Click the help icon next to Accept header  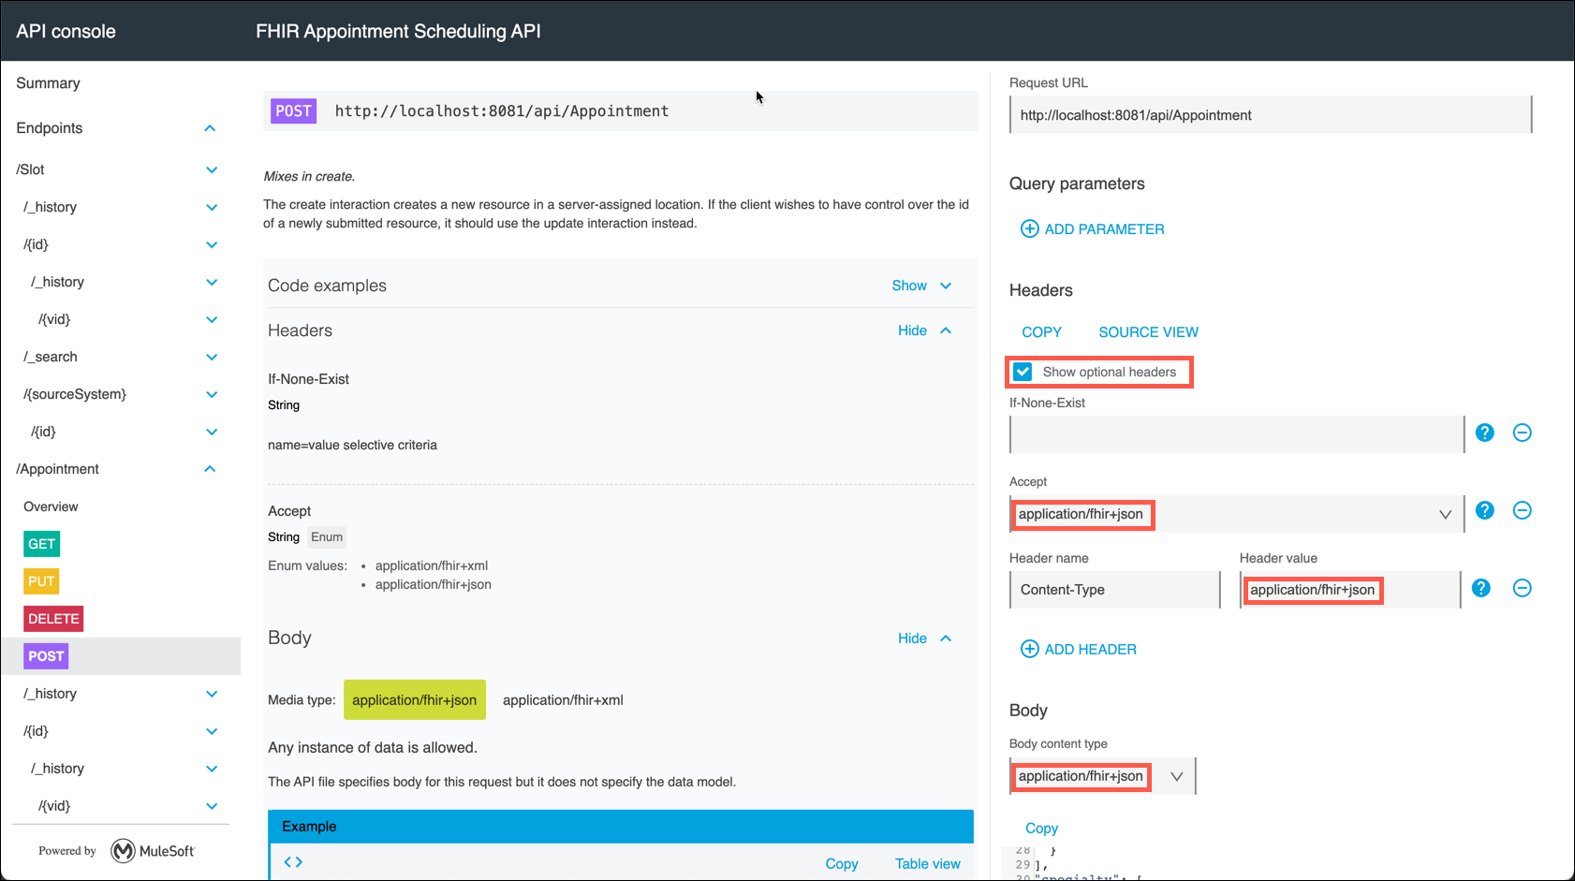pos(1485,510)
